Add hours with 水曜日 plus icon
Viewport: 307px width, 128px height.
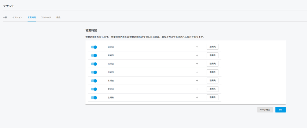[197, 72]
